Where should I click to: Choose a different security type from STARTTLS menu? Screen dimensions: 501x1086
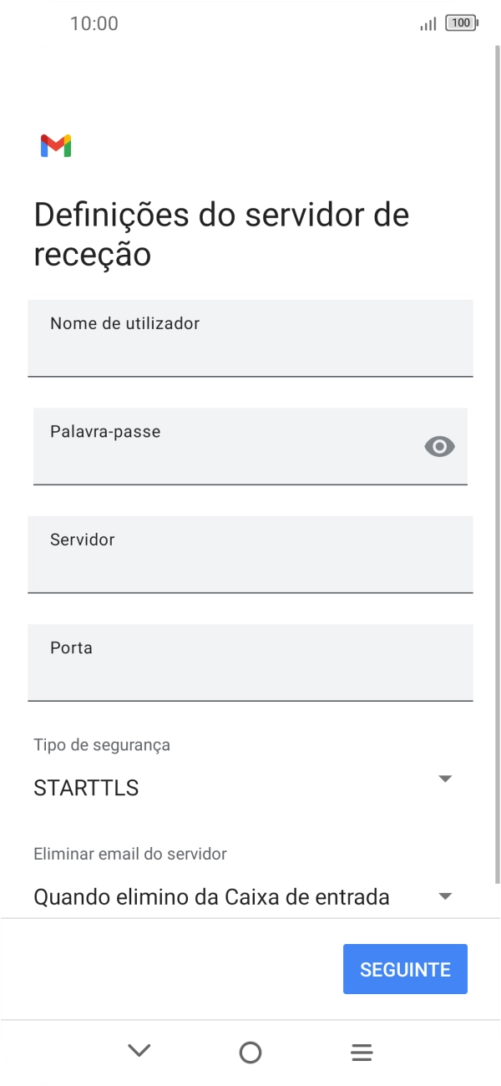tap(444, 779)
